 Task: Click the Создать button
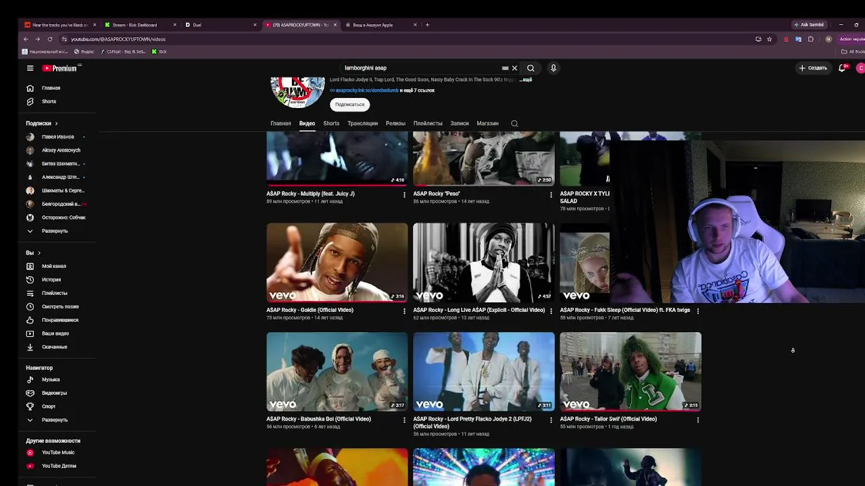tap(813, 68)
